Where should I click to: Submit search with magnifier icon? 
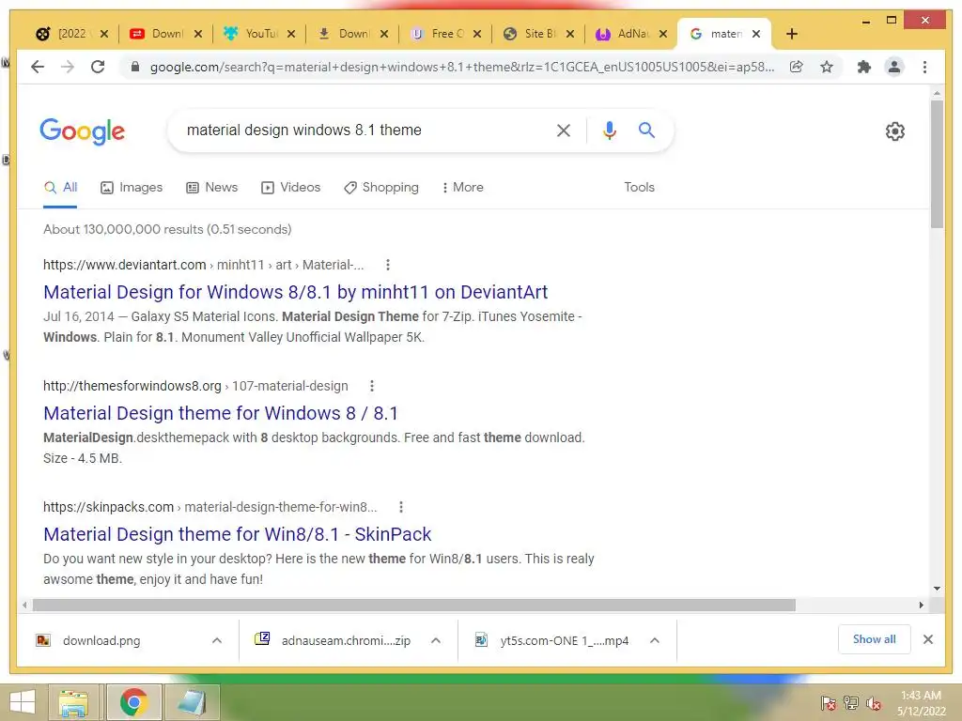coord(646,130)
